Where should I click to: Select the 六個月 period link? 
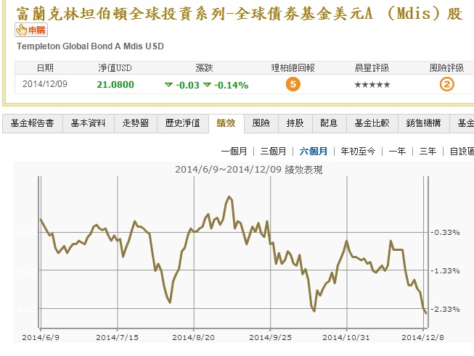314,152
